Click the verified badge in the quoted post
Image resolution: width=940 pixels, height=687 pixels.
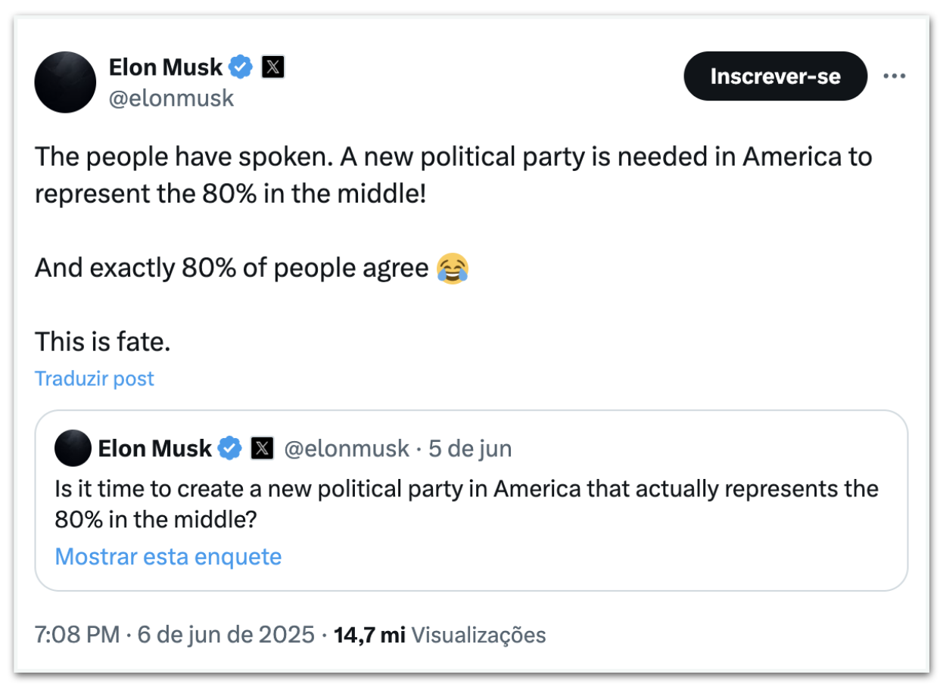coord(230,449)
